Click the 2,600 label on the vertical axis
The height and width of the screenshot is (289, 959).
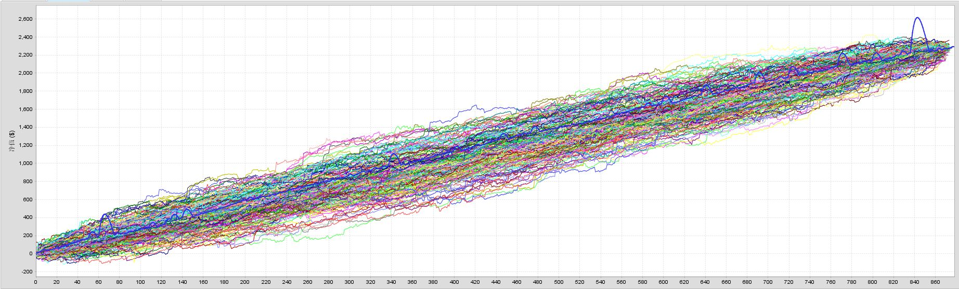[x=25, y=19]
